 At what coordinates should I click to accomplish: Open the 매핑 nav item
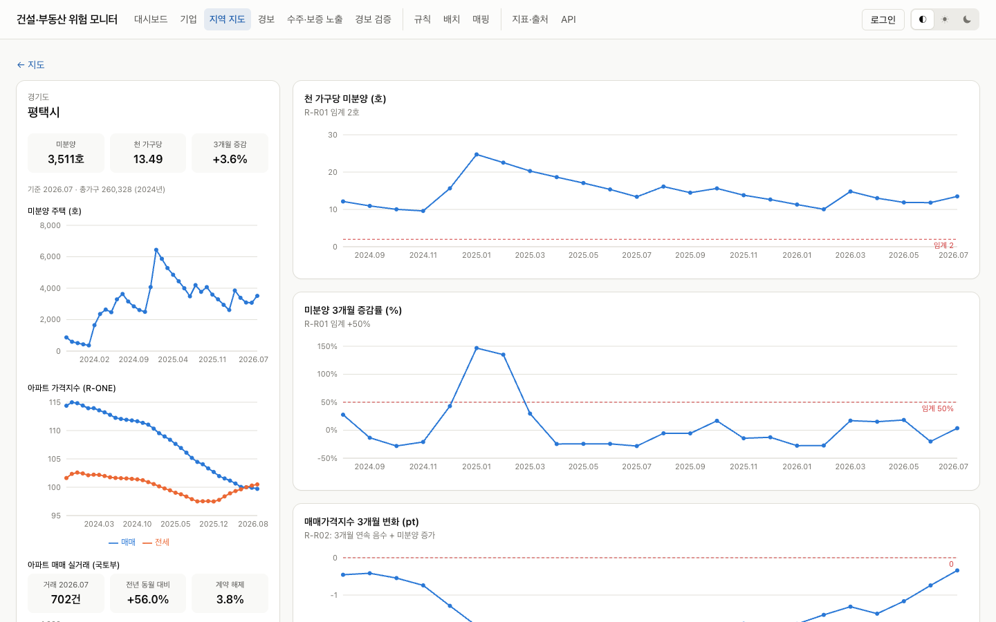[x=481, y=19]
